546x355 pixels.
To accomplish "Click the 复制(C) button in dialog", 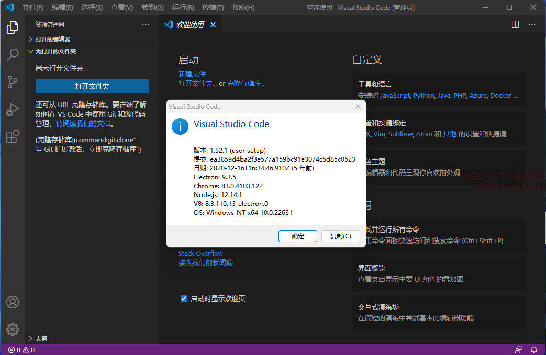I will (340, 236).
